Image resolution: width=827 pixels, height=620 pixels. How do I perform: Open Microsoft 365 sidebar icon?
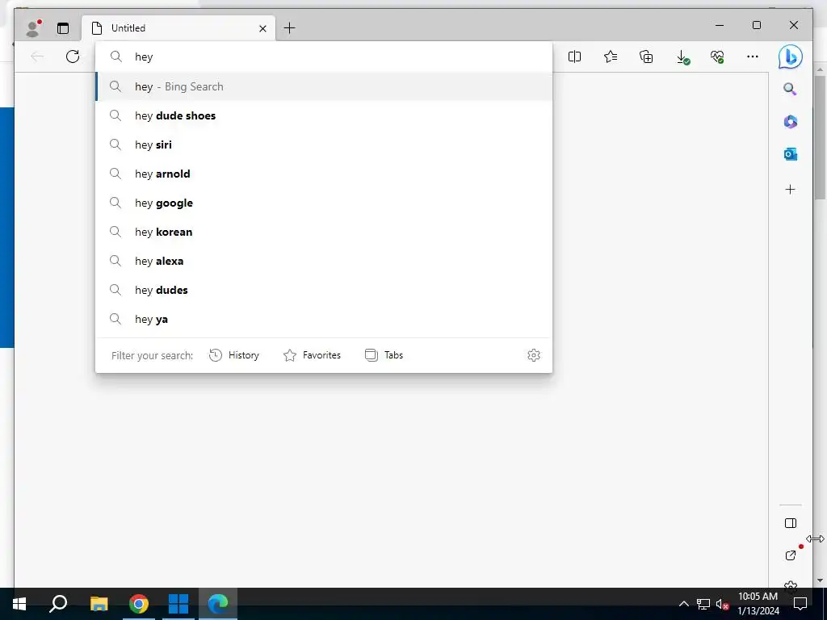pos(790,122)
